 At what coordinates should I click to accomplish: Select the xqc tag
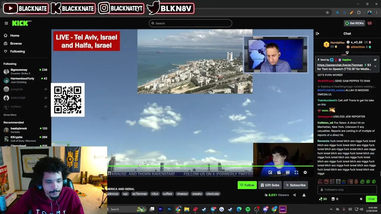coord(125,194)
